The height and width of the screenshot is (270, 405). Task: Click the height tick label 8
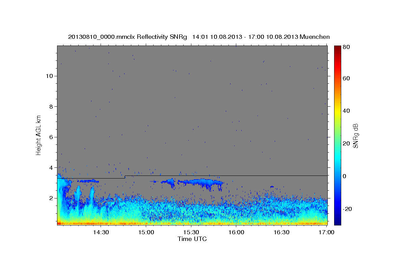click(x=51, y=107)
